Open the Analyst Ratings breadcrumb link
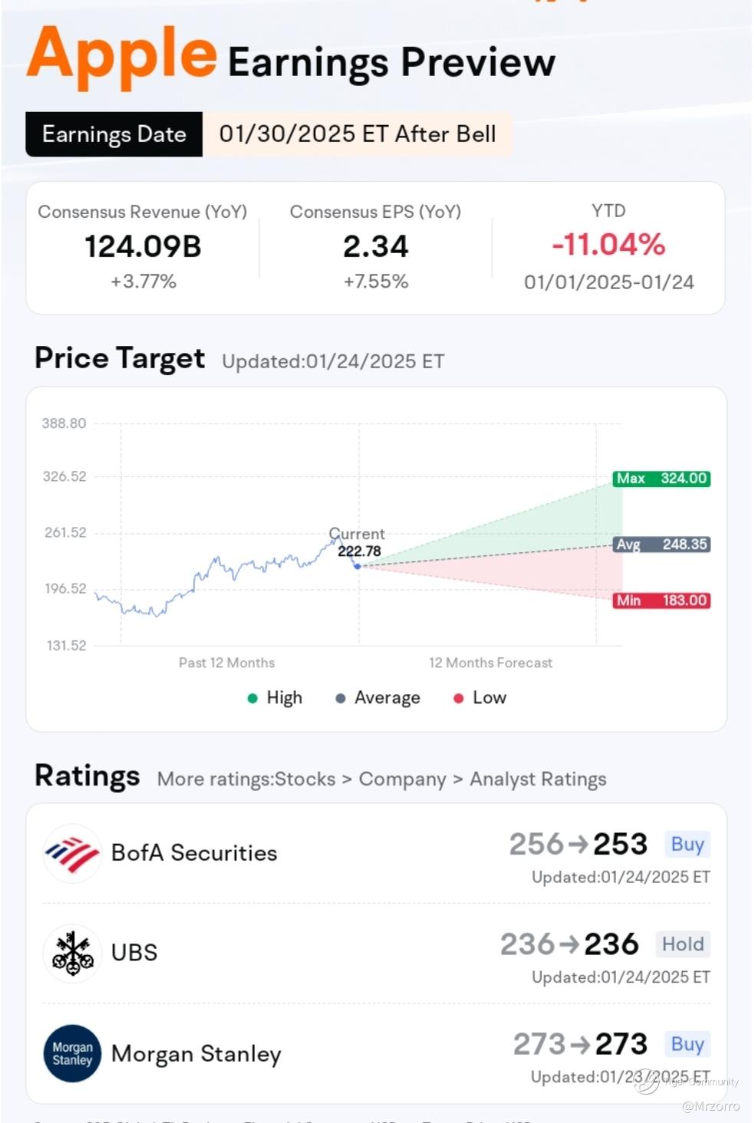754x1123 pixels. (x=538, y=779)
